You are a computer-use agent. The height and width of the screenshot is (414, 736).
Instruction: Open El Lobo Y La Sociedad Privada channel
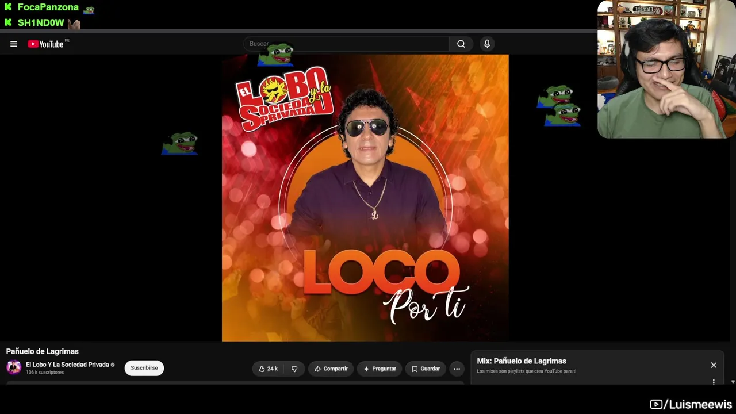point(67,365)
